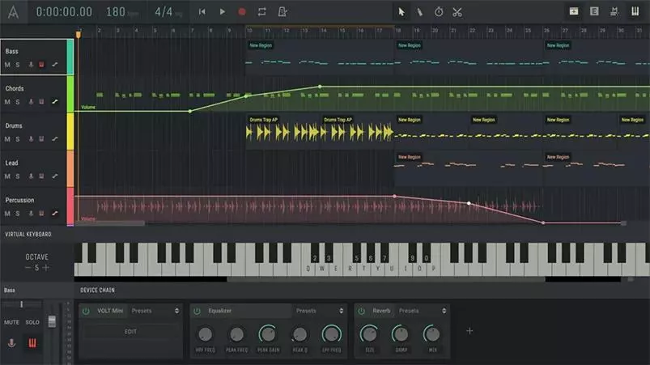Image resolution: width=650 pixels, height=365 pixels.
Task: Increase the virtual keyboard octave
Action: [x=46, y=268]
